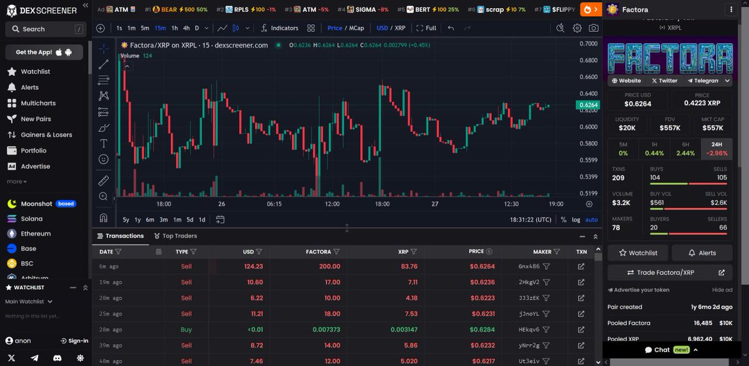Take a chart snapshot with camera icon
This screenshot has width=749, height=366.
click(x=593, y=28)
